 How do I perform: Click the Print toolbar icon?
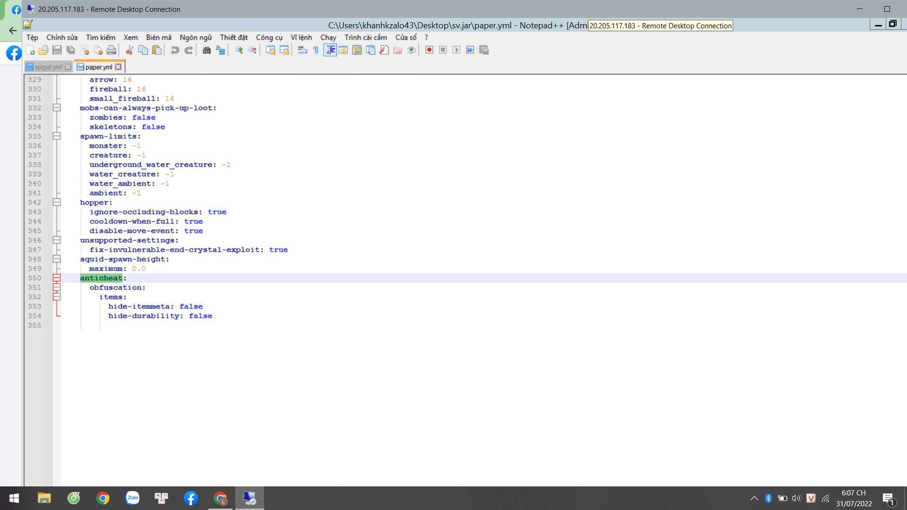coord(111,50)
